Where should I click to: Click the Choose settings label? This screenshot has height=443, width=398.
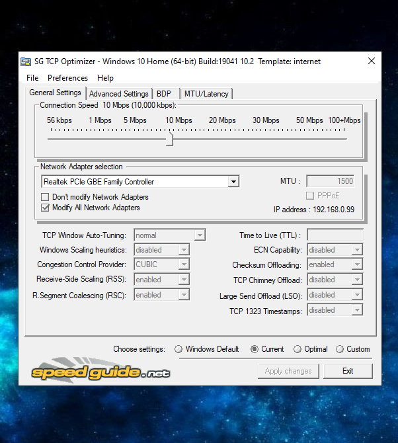coord(139,349)
